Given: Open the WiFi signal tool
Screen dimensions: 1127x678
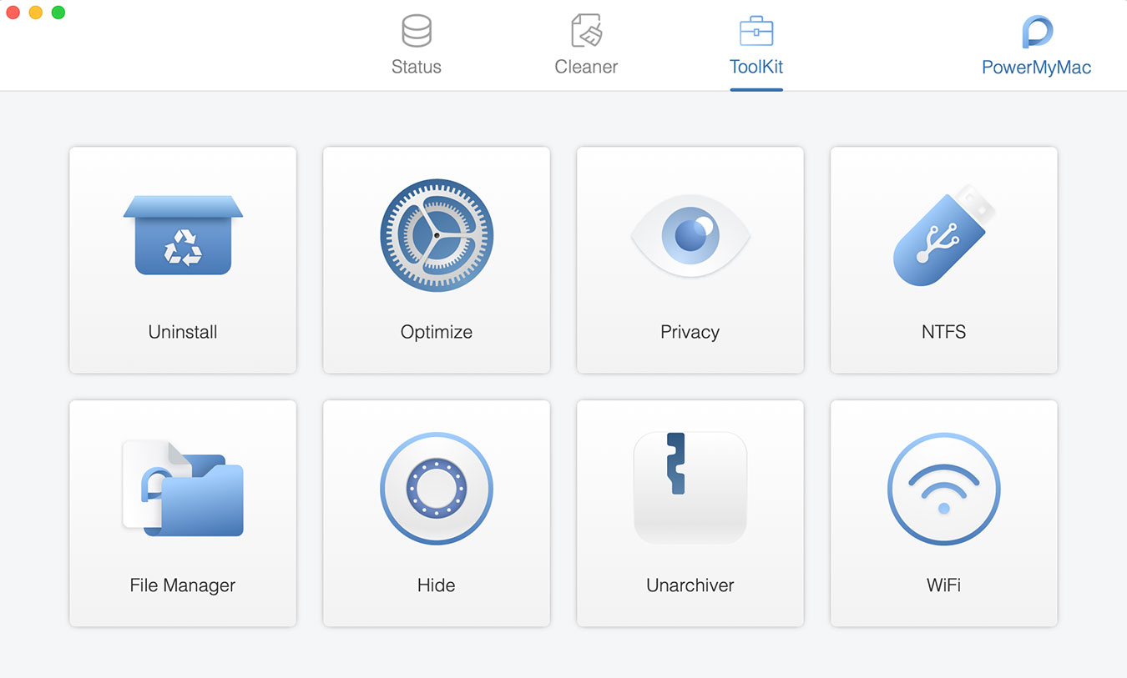Looking at the screenshot, I should tap(943, 489).
